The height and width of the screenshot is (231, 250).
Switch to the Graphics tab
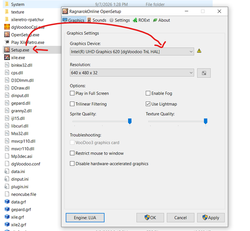74,20
